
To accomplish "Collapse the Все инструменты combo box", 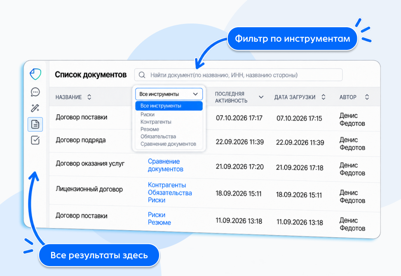I will click(x=169, y=94).
